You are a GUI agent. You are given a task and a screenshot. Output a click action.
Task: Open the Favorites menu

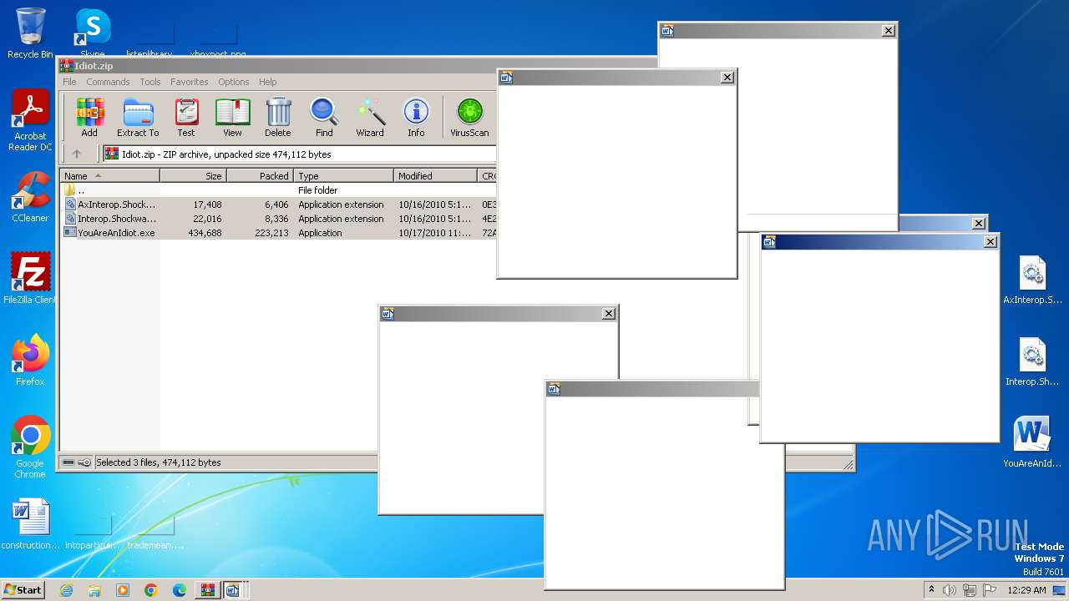pyautogui.click(x=190, y=82)
